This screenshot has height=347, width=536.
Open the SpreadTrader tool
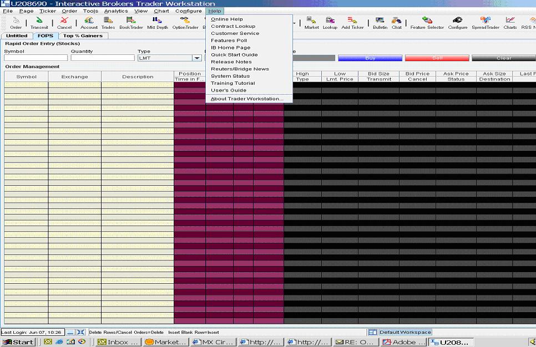(x=486, y=23)
